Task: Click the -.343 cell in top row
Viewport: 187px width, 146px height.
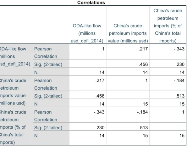Action: pos(179,49)
